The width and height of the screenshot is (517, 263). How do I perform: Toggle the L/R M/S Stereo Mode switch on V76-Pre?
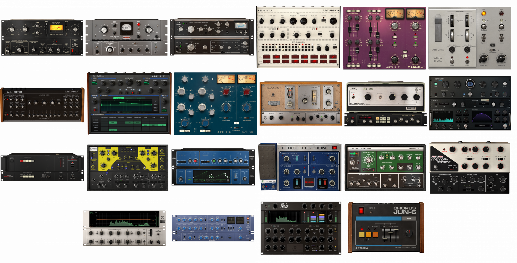click(x=492, y=50)
